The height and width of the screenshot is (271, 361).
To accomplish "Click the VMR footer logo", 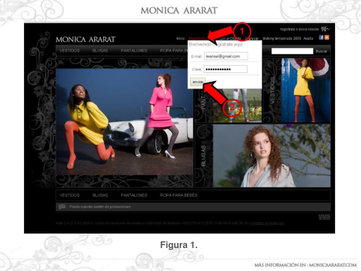I will tap(324, 217).
